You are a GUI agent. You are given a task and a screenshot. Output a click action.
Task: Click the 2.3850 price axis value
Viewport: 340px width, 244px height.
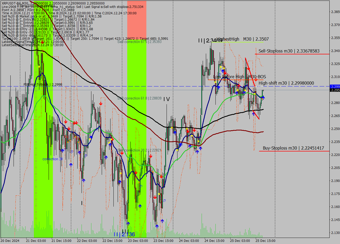[x=335, y=12]
